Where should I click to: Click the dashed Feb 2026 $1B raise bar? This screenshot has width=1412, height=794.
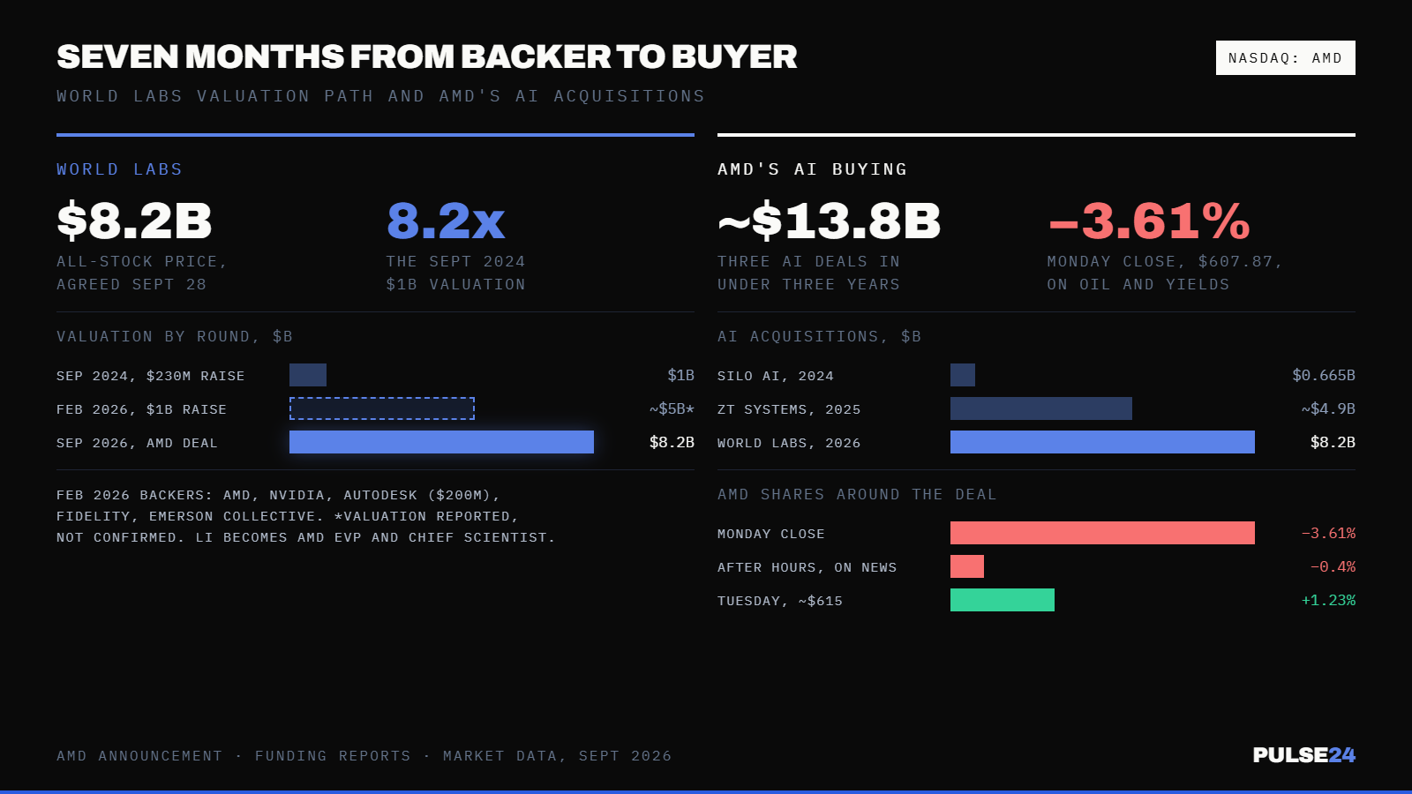[382, 408]
